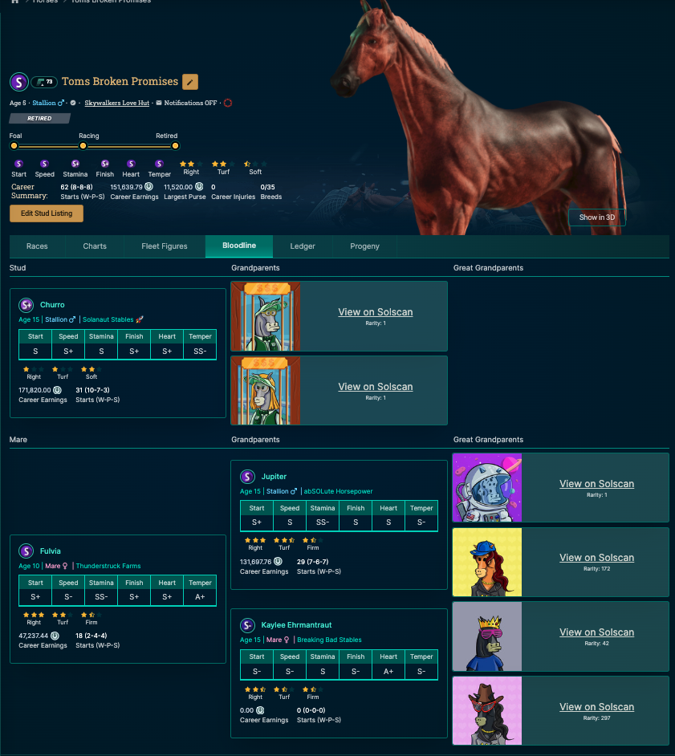Click the Racing marker on the life-stage timeline
Screen dimensions: 675x756
pyautogui.click(x=83, y=145)
